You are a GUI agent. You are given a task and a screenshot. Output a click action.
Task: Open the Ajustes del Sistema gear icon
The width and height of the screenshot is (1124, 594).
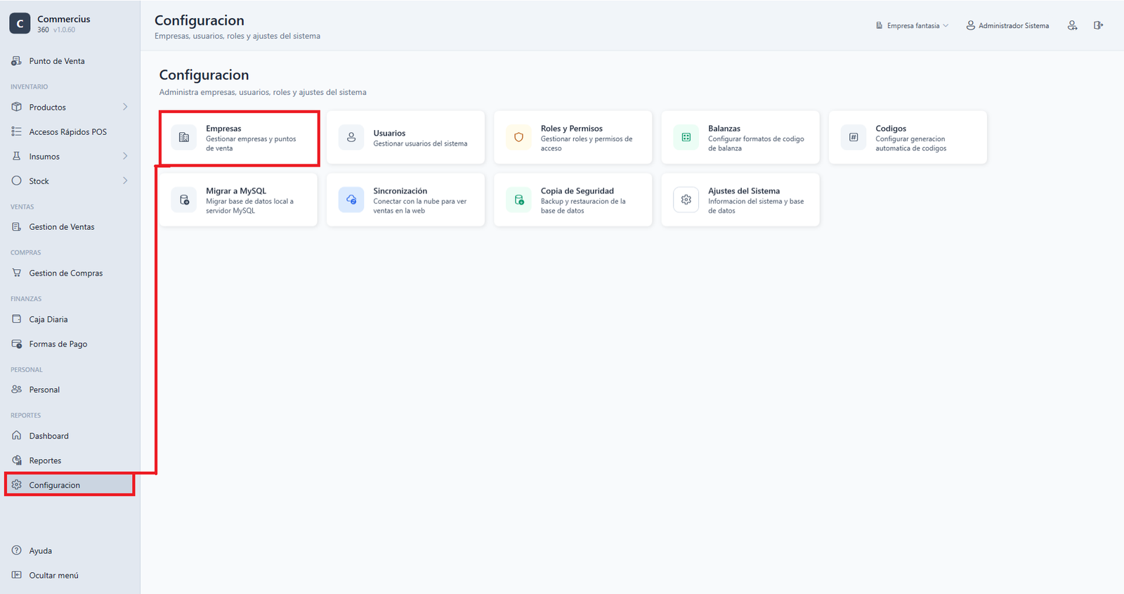pos(686,200)
